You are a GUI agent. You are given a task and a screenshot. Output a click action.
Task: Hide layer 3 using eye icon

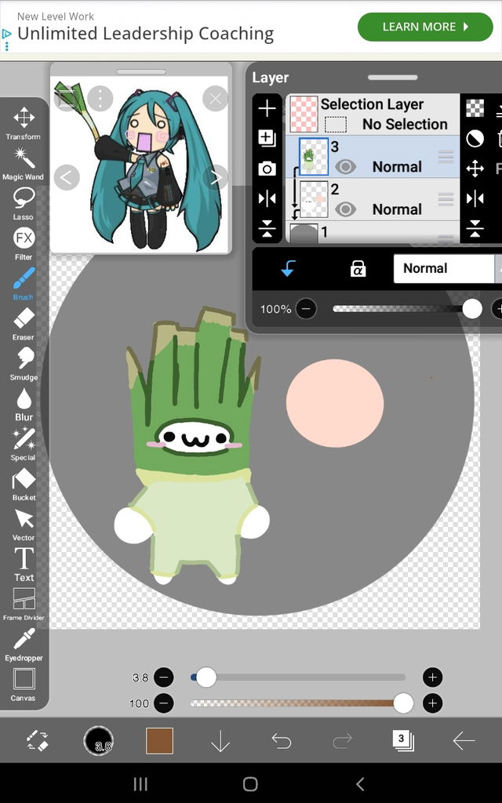tap(345, 167)
